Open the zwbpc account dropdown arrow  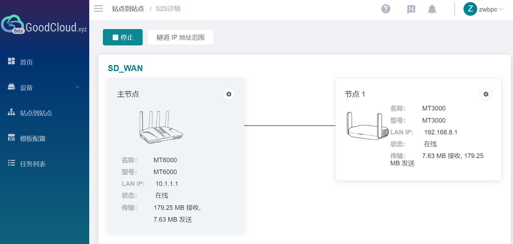pos(501,9)
